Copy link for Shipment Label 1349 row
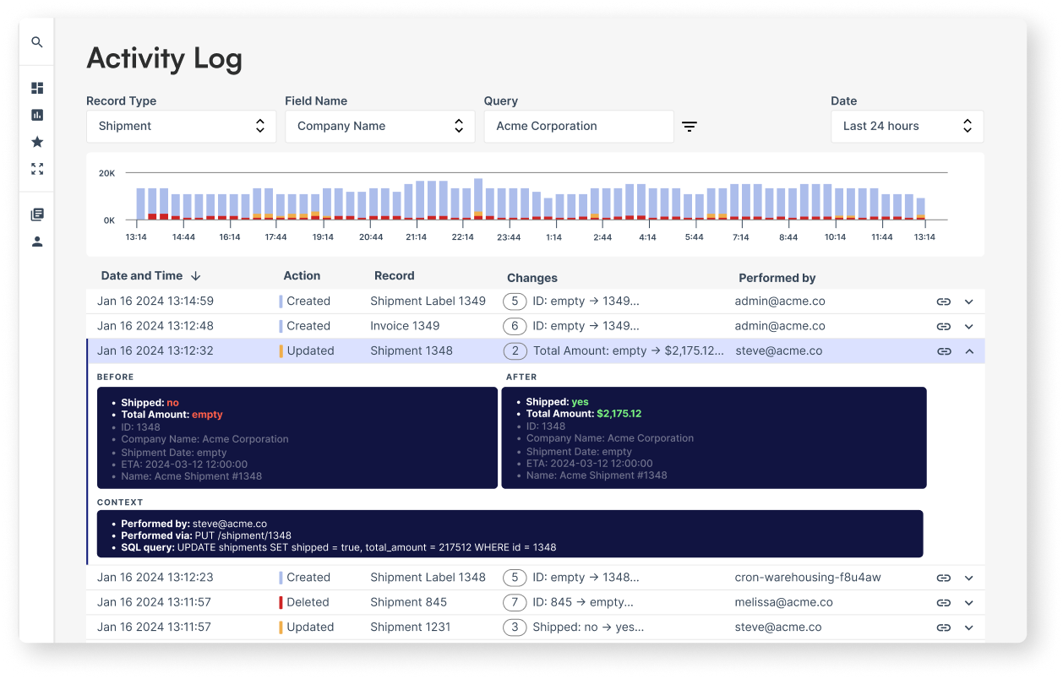 [x=944, y=301]
